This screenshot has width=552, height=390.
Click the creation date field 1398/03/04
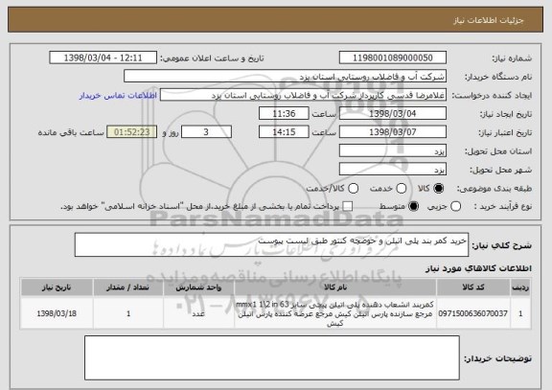click(393, 113)
